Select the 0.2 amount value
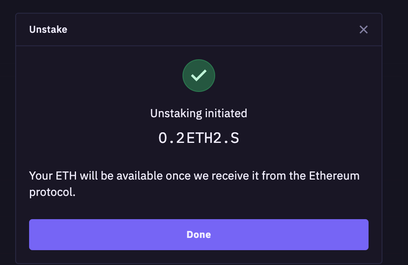Image resolution: width=408 pixels, height=265 pixels. tap(171, 138)
